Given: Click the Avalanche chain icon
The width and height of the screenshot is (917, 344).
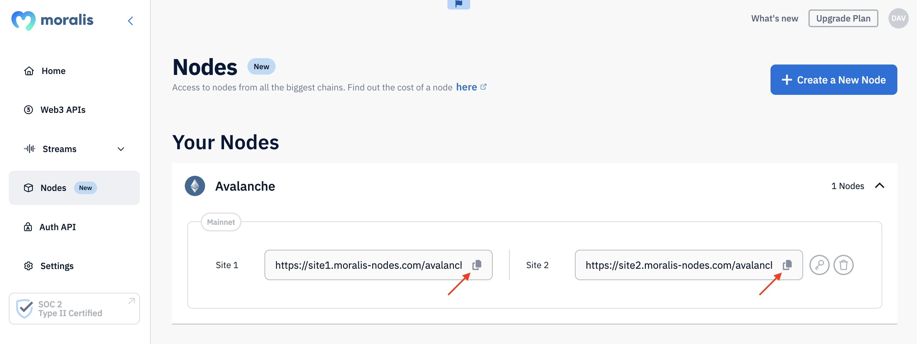Looking at the screenshot, I should [195, 186].
